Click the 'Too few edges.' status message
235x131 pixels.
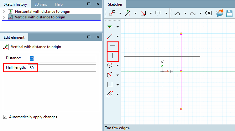[118, 128]
